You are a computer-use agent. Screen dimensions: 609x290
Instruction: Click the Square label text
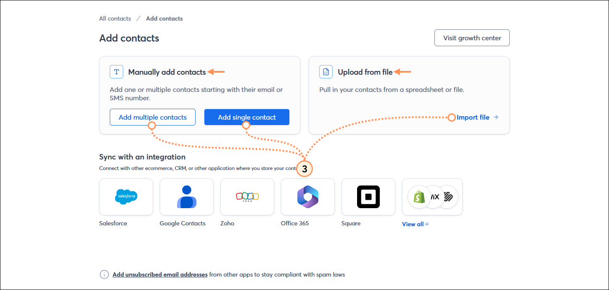point(351,223)
